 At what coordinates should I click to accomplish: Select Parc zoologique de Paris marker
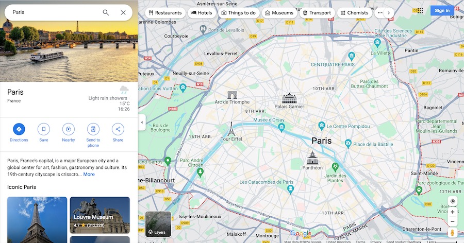[419, 190]
